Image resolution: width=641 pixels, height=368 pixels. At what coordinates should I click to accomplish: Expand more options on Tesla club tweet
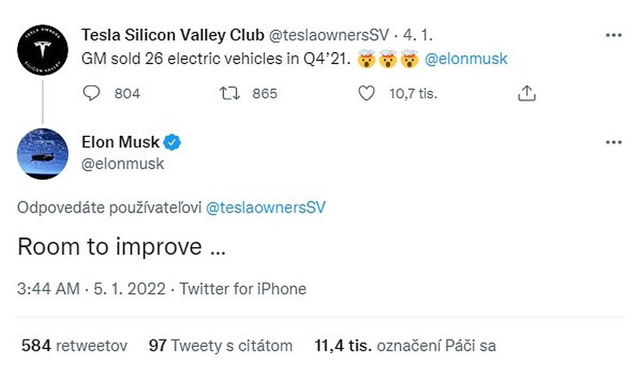(x=614, y=36)
